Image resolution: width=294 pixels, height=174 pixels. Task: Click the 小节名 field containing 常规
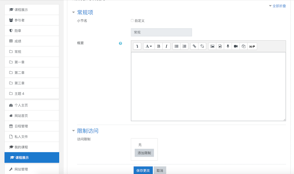click(161, 32)
